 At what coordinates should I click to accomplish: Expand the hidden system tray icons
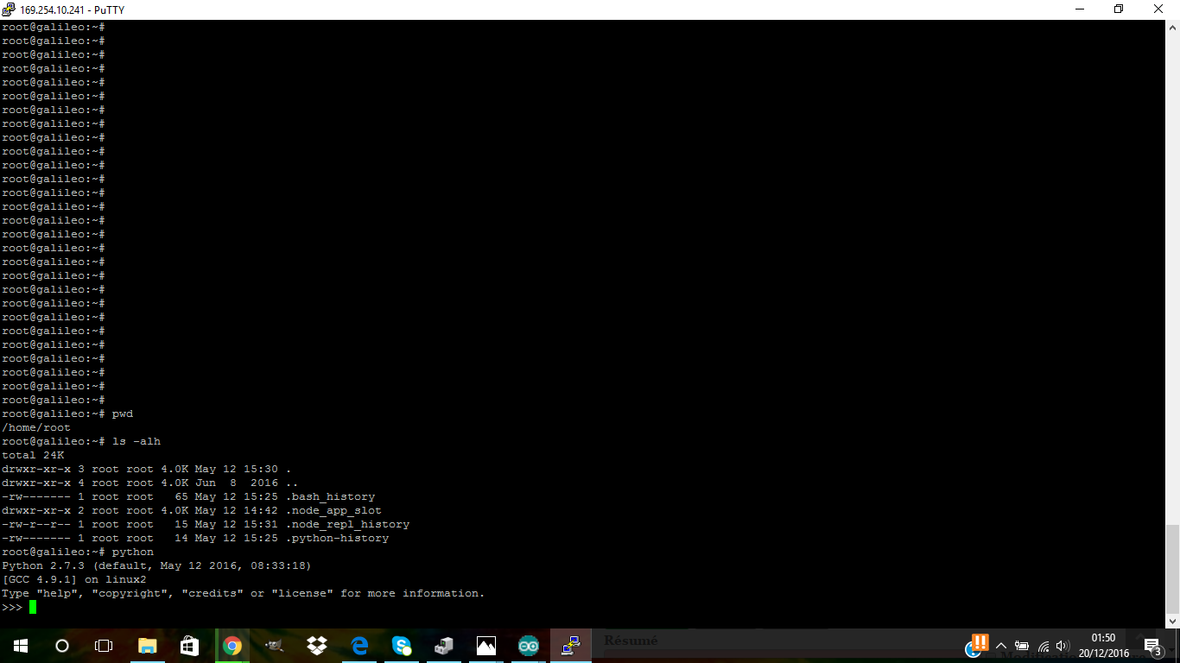(1001, 646)
